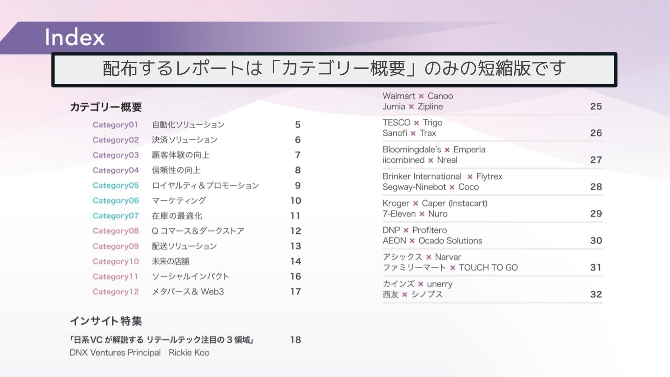Select the Category05 label
The image size is (670, 377).
[116, 186]
